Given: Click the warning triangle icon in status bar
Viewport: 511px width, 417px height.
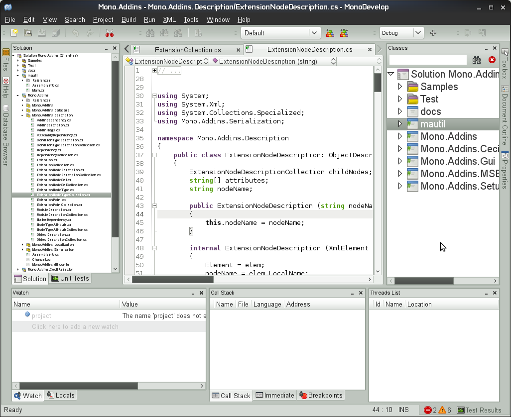Looking at the screenshot, I should pos(442,410).
